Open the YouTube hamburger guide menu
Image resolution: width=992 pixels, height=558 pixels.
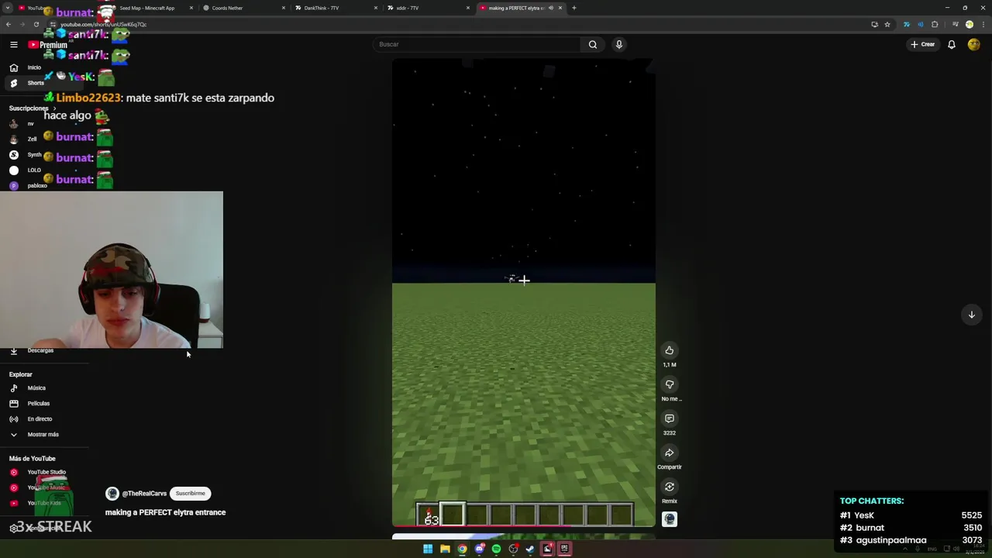13,44
